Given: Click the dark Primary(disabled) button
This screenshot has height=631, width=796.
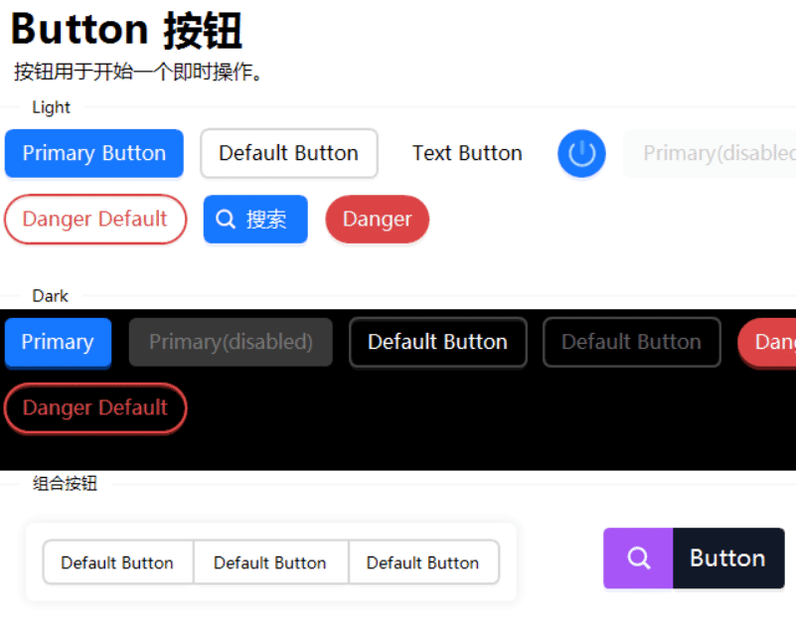Looking at the screenshot, I should (231, 342).
